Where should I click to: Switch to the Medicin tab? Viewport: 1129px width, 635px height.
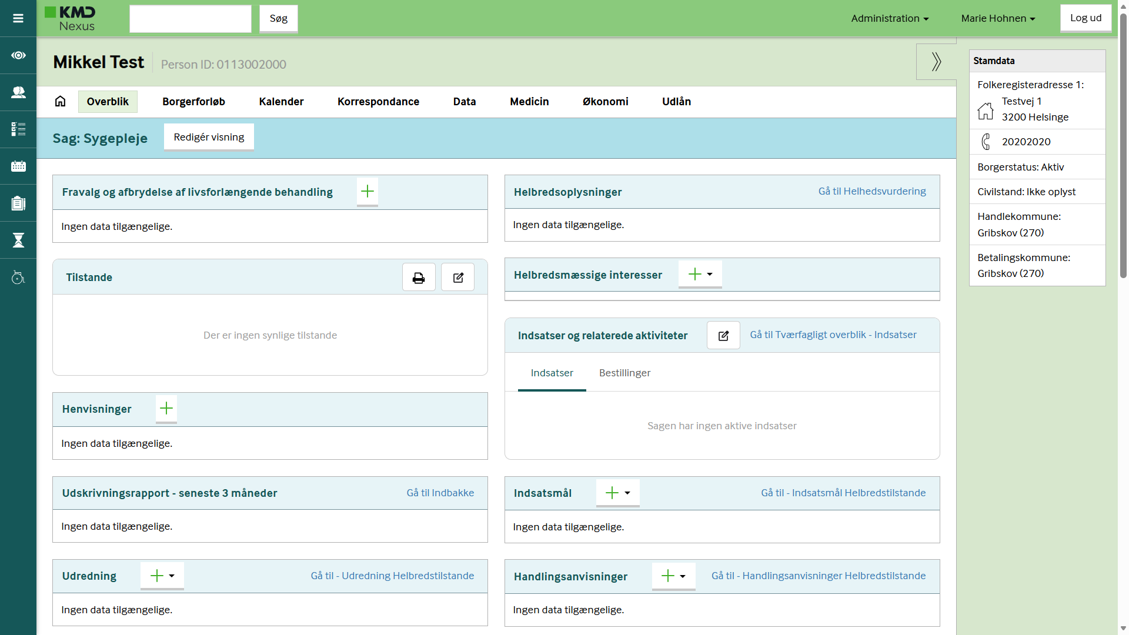point(529,102)
